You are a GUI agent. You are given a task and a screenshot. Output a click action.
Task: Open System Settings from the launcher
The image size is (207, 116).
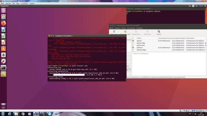(4, 61)
